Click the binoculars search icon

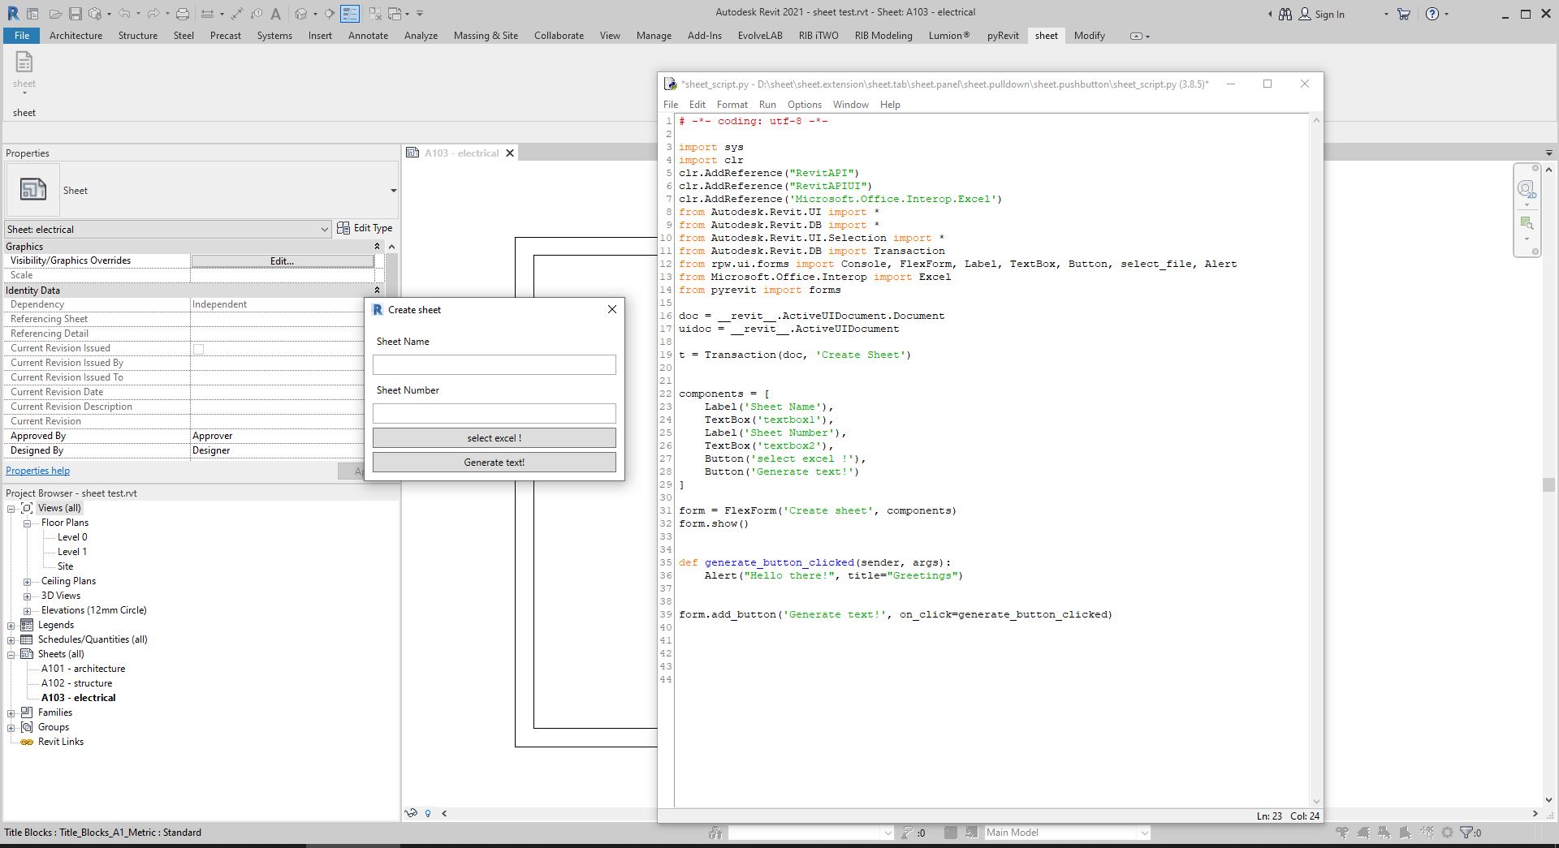click(1285, 14)
